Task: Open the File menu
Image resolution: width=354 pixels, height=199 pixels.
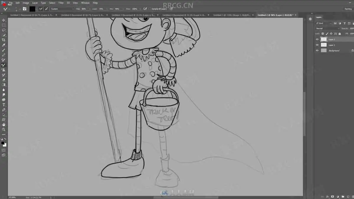Action: point(11,3)
